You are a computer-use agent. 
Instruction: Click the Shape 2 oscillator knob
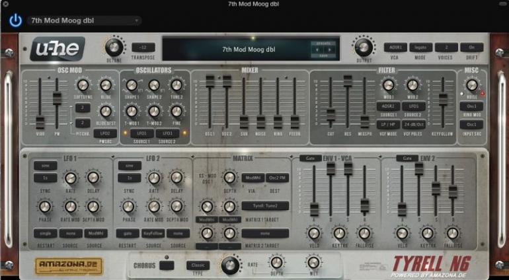[154, 85]
